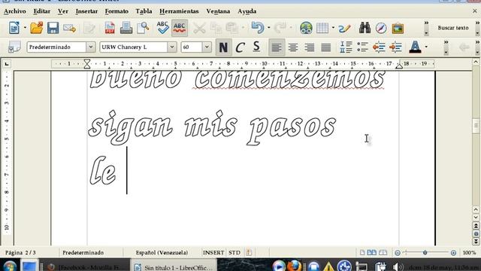The height and width of the screenshot is (271, 481).
Task: Toggle automatic spell checking
Action: point(180,28)
